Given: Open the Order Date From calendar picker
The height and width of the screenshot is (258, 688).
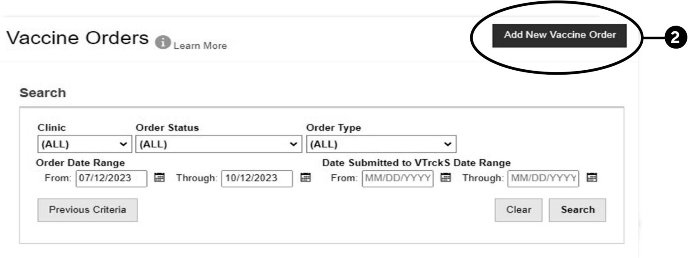Looking at the screenshot, I should pos(159,178).
